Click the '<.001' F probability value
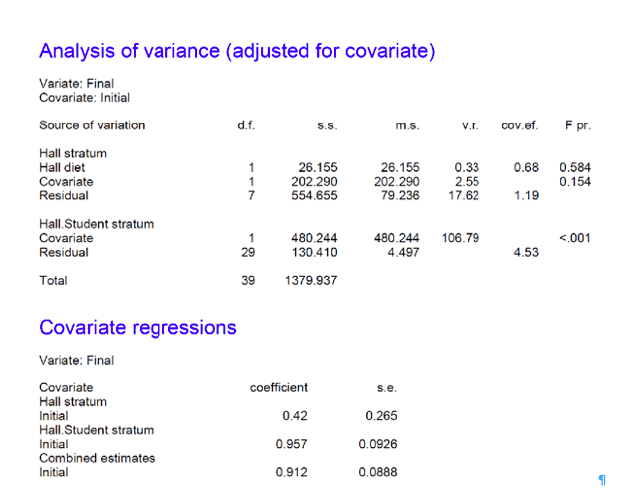633x491 pixels. [575, 238]
